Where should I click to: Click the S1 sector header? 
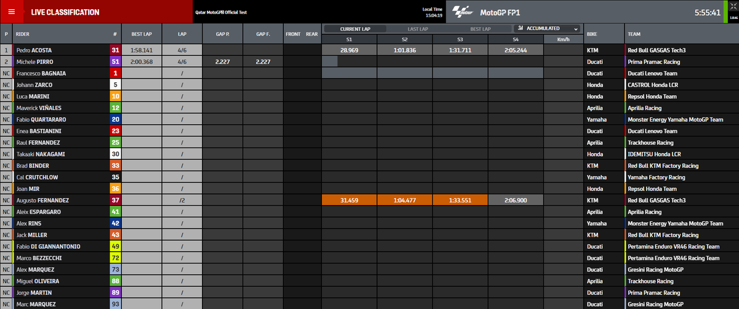(x=349, y=39)
